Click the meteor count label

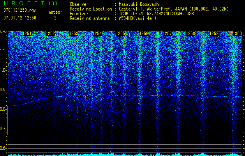pos(55,12)
